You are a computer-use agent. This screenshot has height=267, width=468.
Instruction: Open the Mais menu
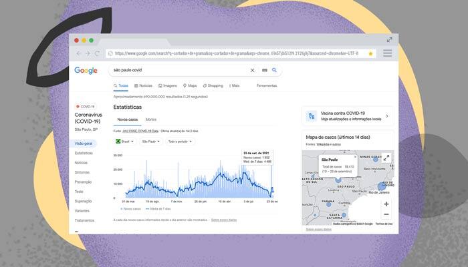click(234, 86)
